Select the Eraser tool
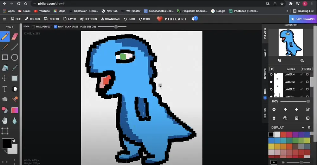This screenshot has width=317, height=165. tap(15, 37)
